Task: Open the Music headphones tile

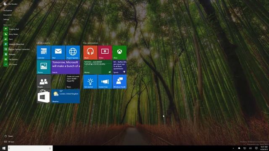Action: tap(90, 52)
